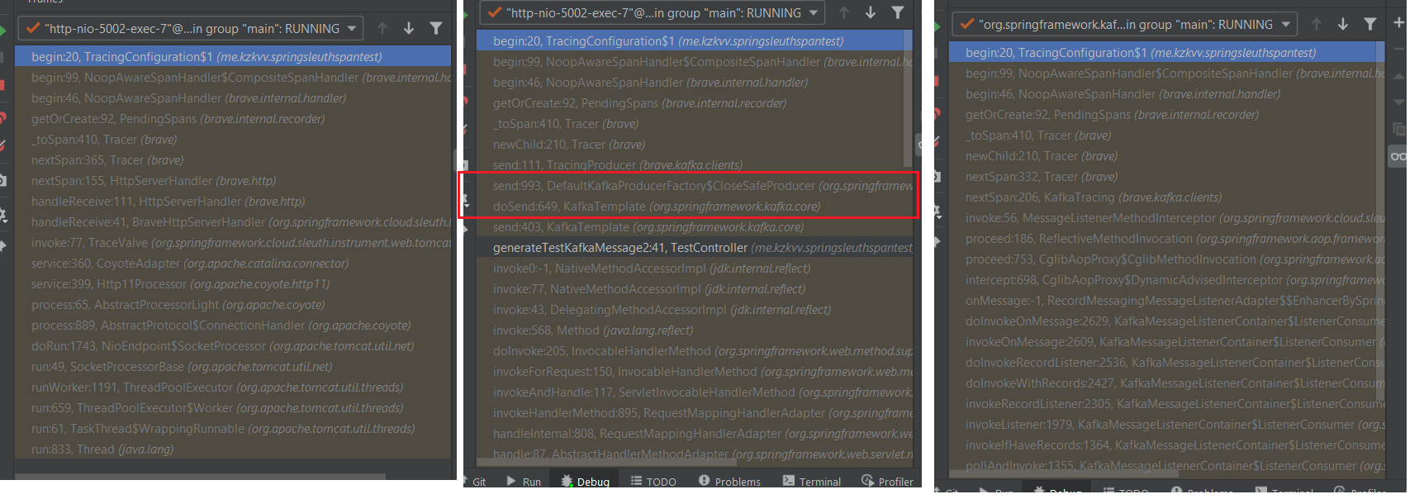Select frame nextSpan:155, HttpServerHandler
This screenshot has width=1419, height=499.
coord(233,181)
